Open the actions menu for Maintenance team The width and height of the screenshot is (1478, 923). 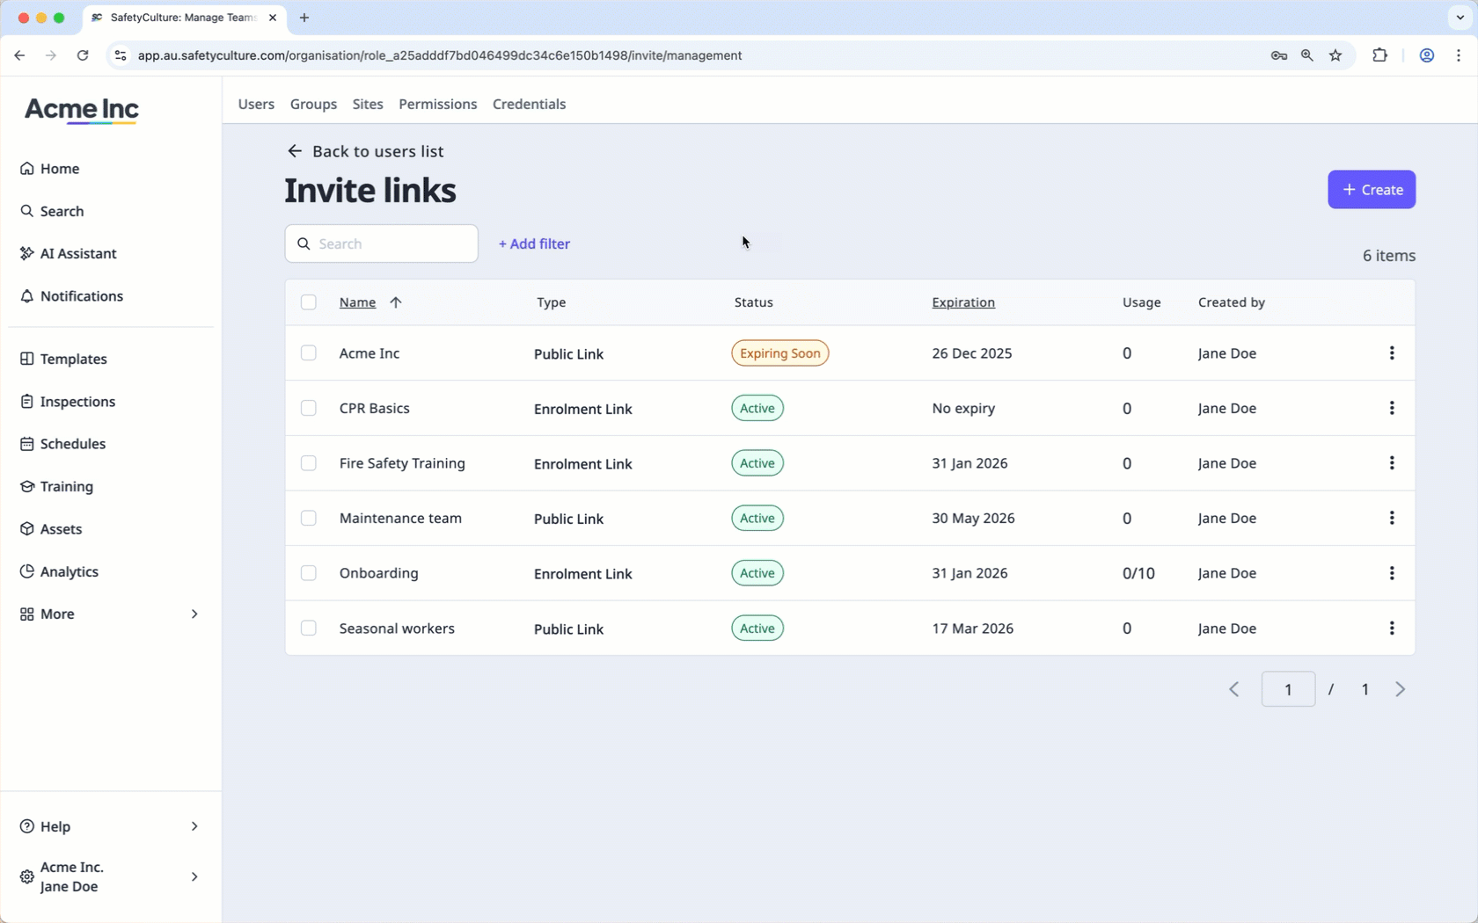coord(1392,518)
